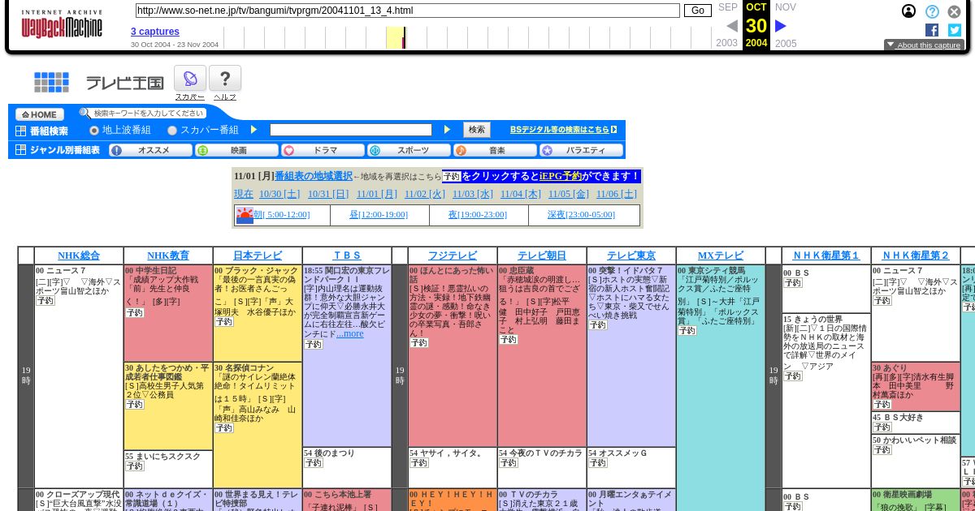Open the 日本テレビ channel header
This screenshot has height=511, width=975.
click(x=258, y=255)
